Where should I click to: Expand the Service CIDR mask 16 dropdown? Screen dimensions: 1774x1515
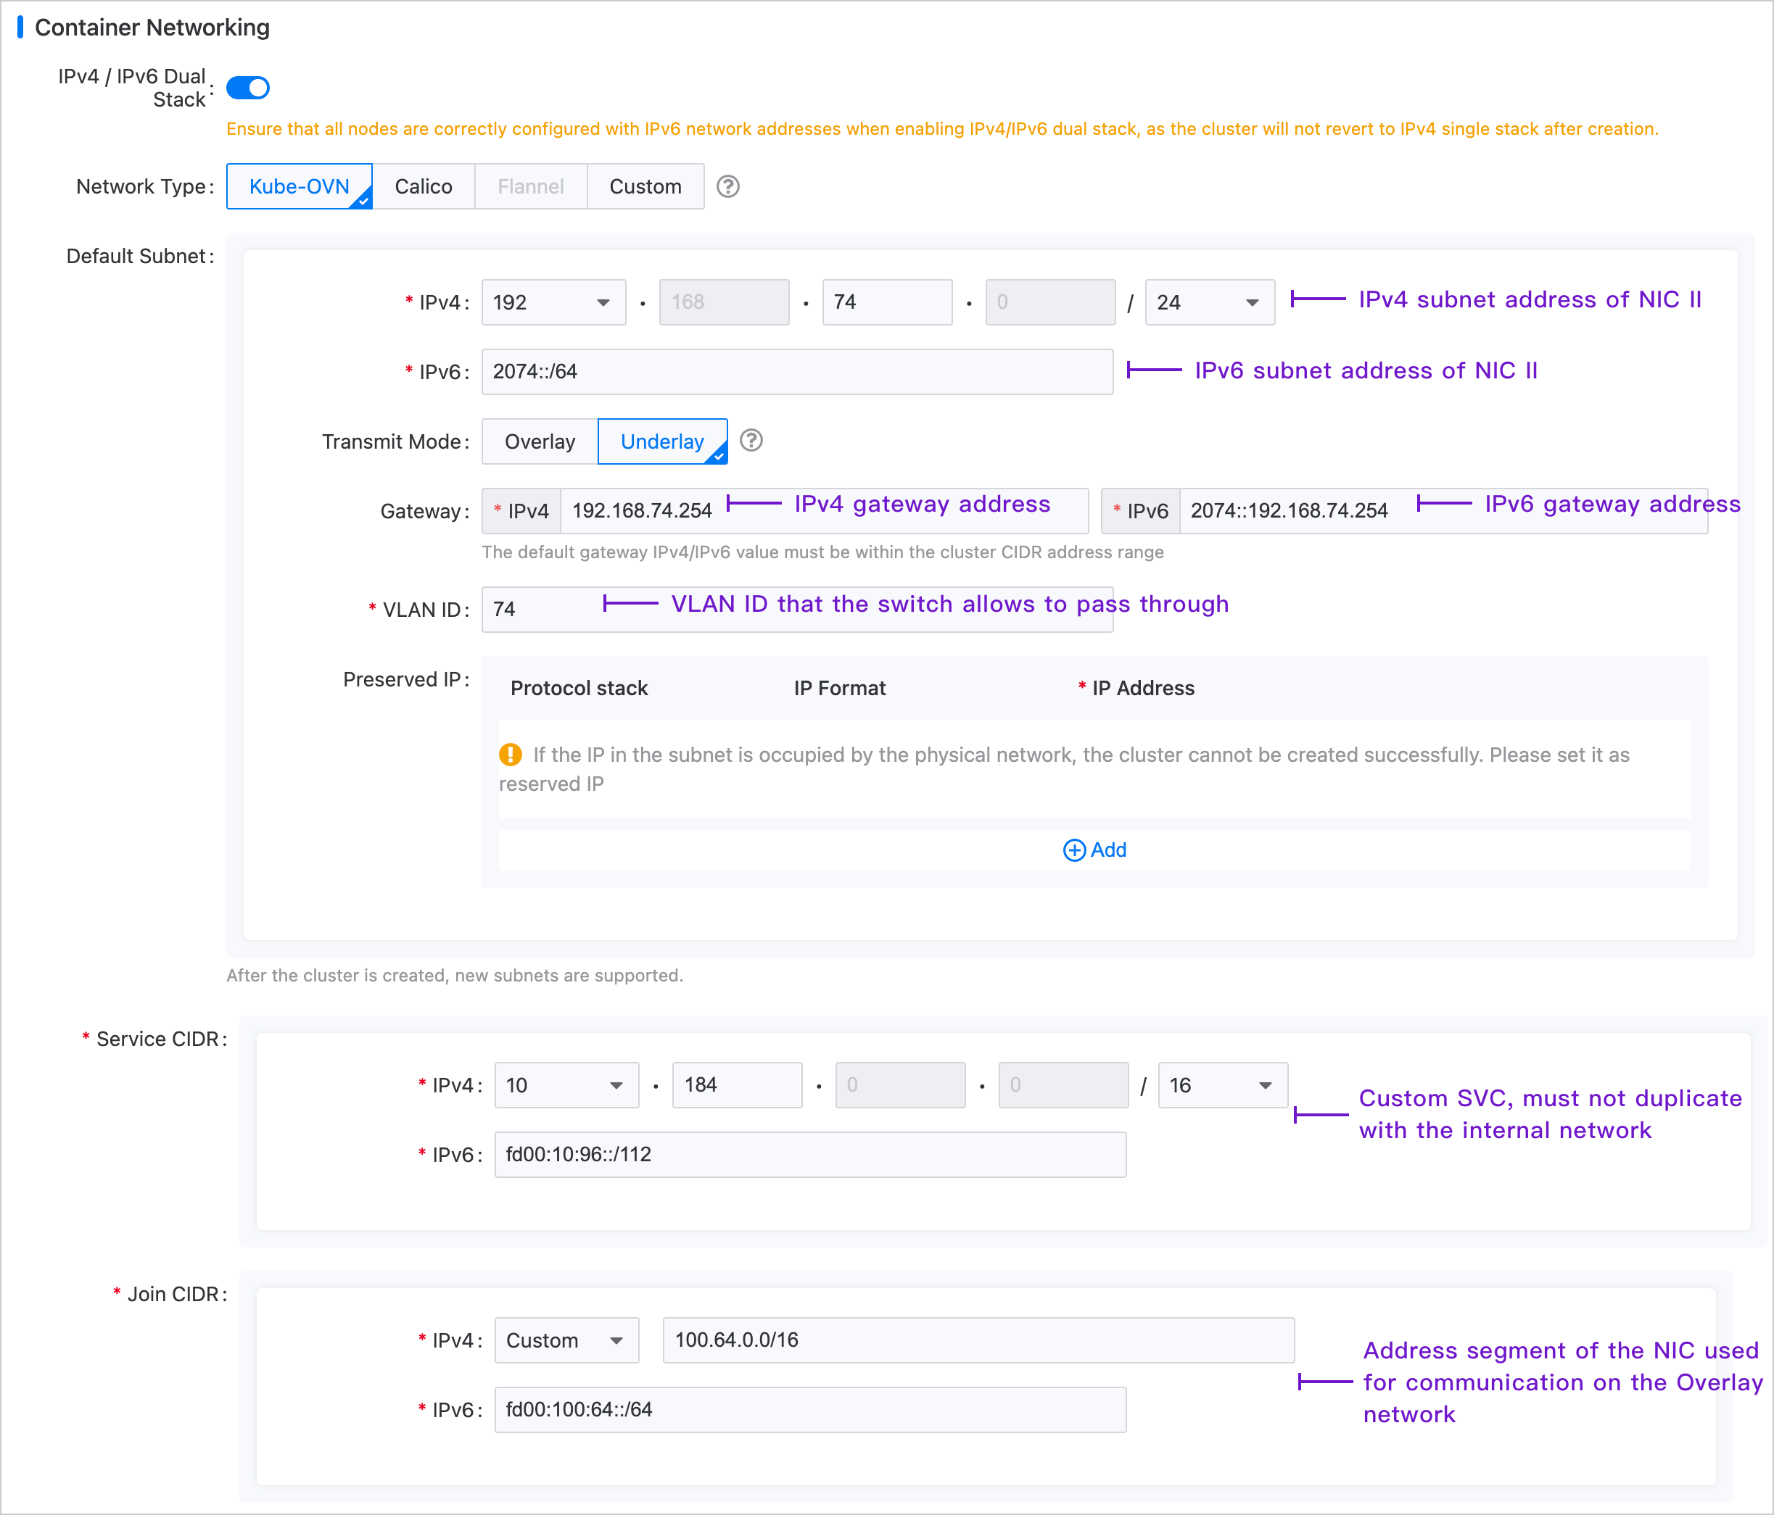point(1222,1085)
